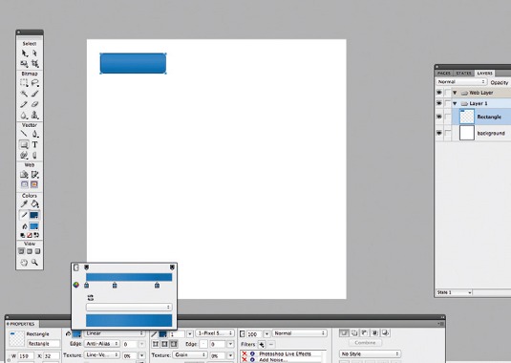This screenshot has height=363, width=511.
Task: Select the Pen tool
Action: point(34,134)
